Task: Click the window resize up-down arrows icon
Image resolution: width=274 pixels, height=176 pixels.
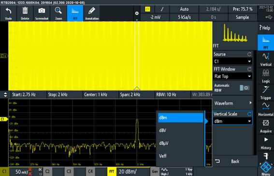Action: click(5, 95)
